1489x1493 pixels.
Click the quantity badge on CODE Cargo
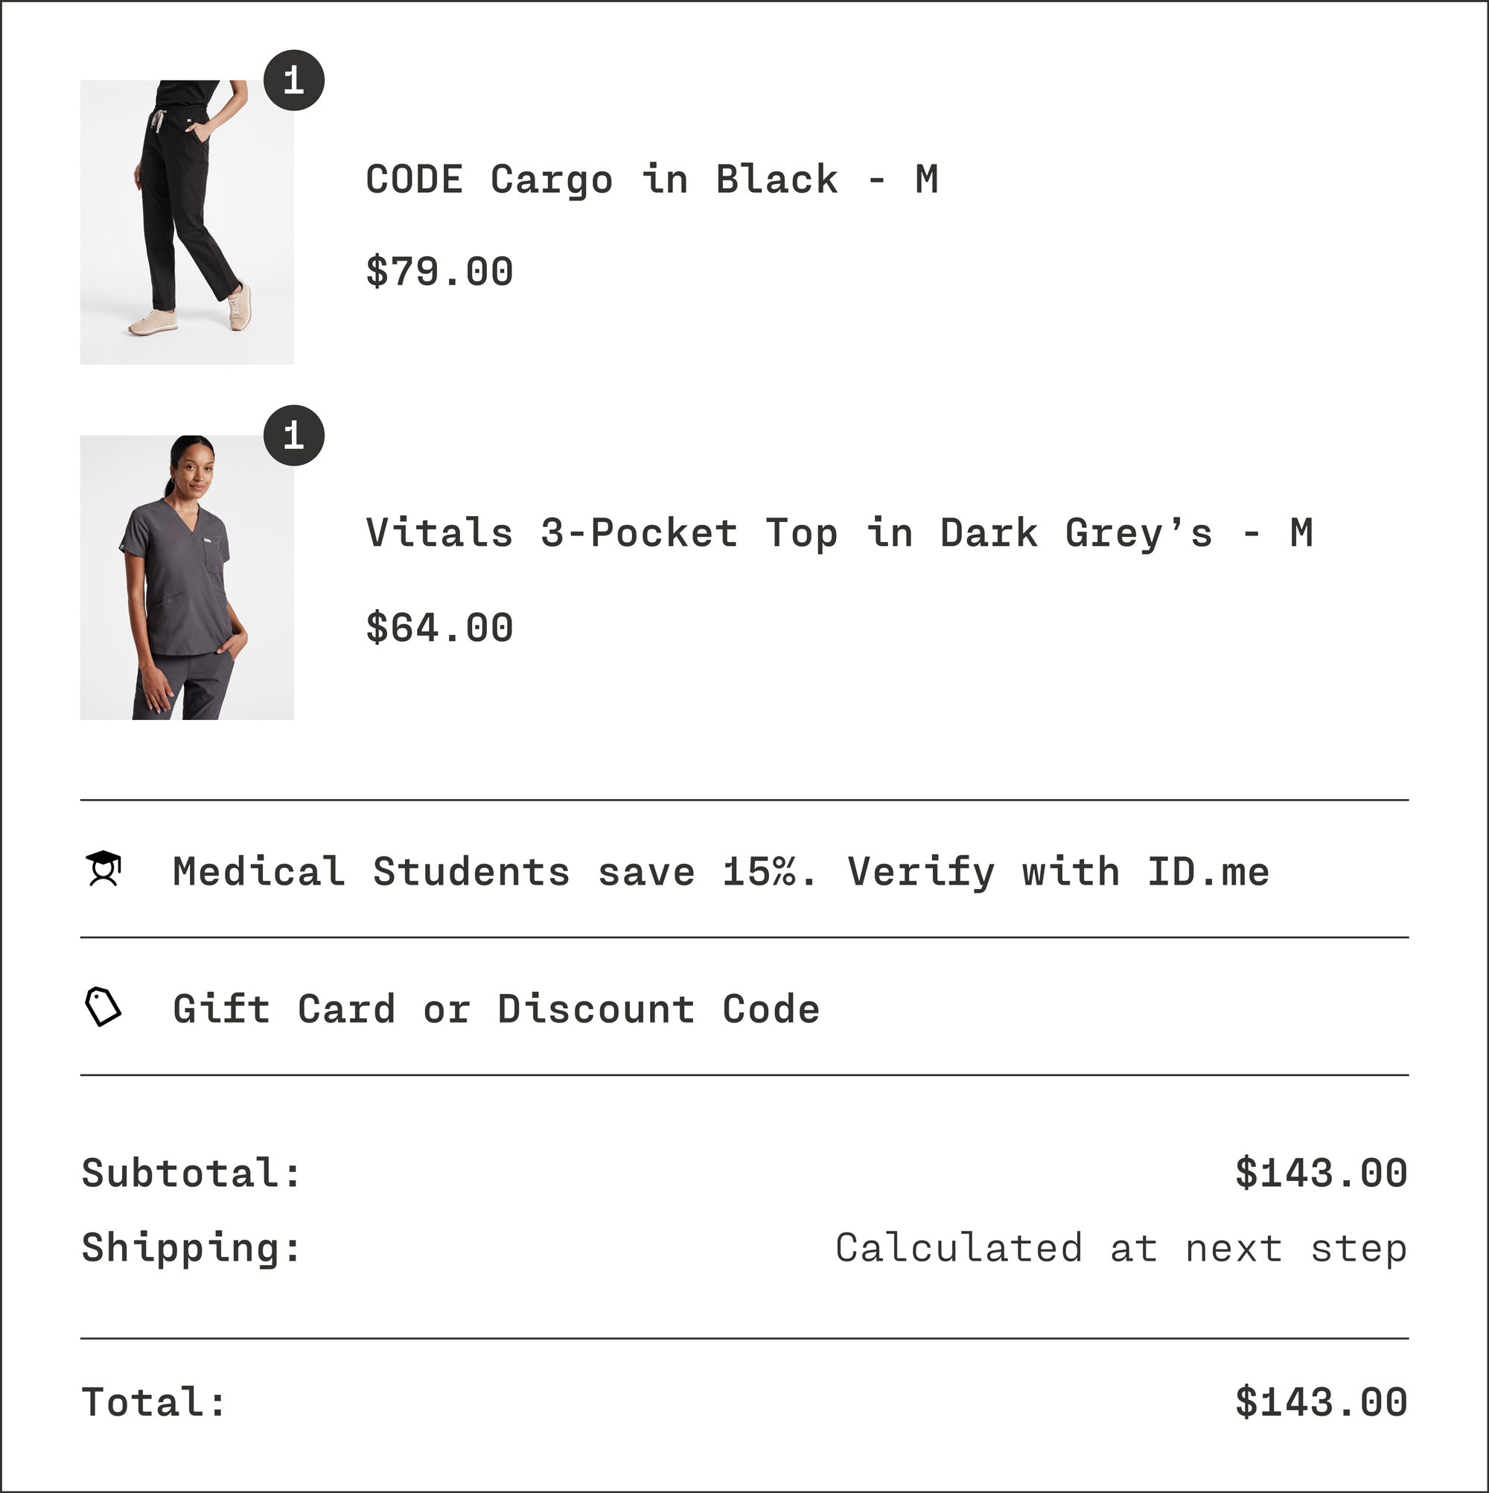293,80
